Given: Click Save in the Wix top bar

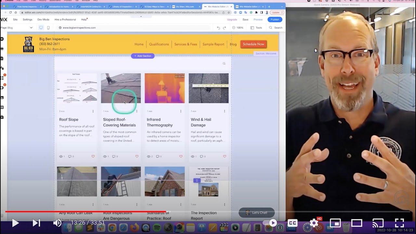Looking at the screenshot, I should tap(245, 19).
